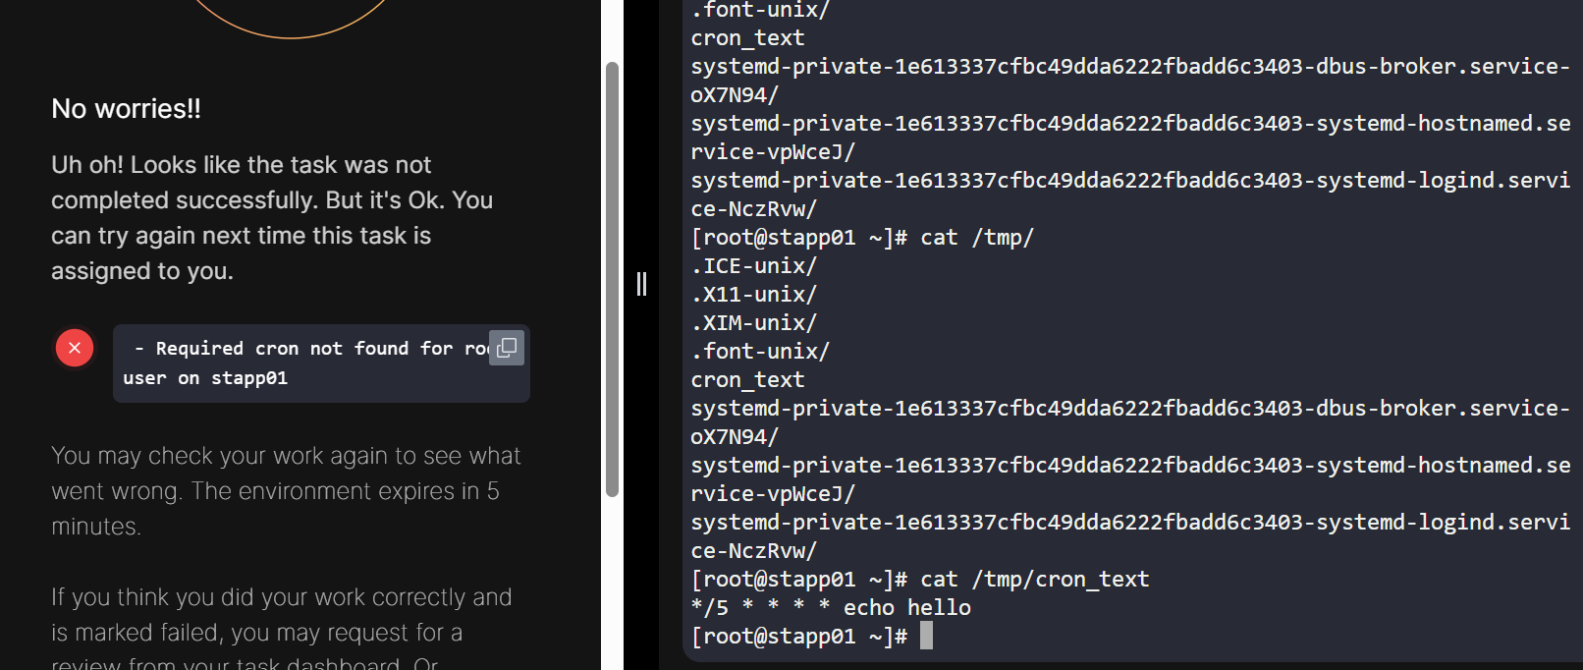
Task: Click the "Uh oh!" task failure paragraph
Action: (x=272, y=218)
